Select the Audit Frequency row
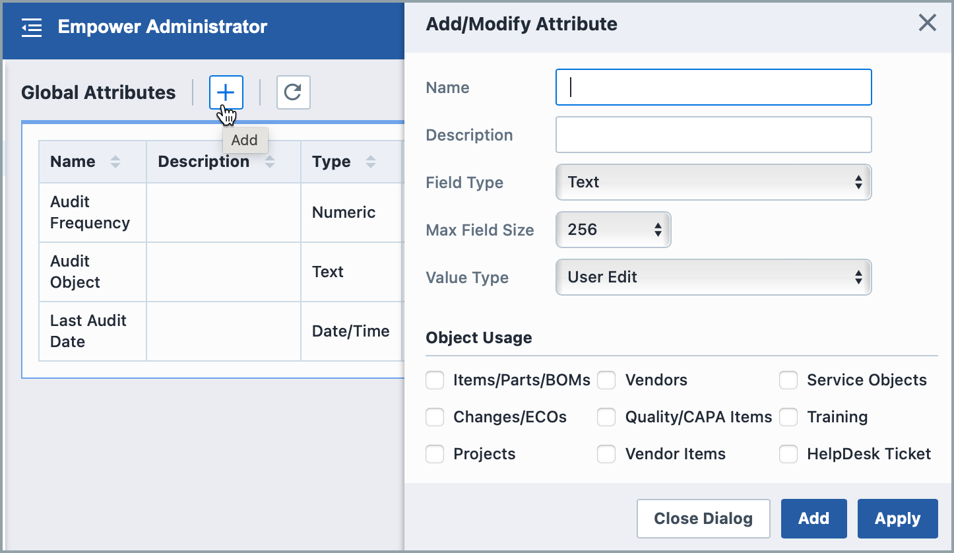 pyautogui.click(x=89, y=212)
